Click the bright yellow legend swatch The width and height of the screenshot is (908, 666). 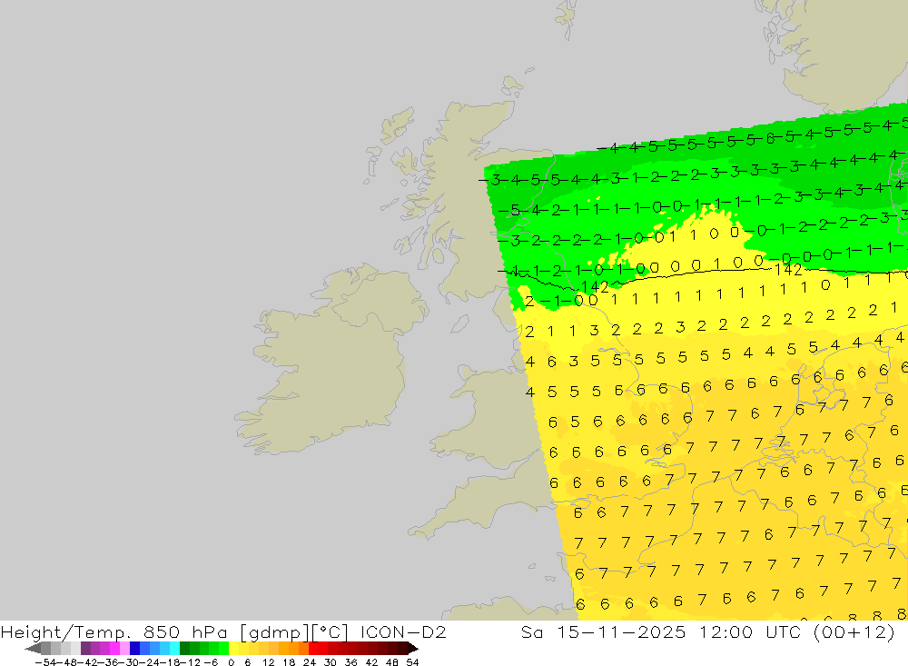[x=233, y=648]
